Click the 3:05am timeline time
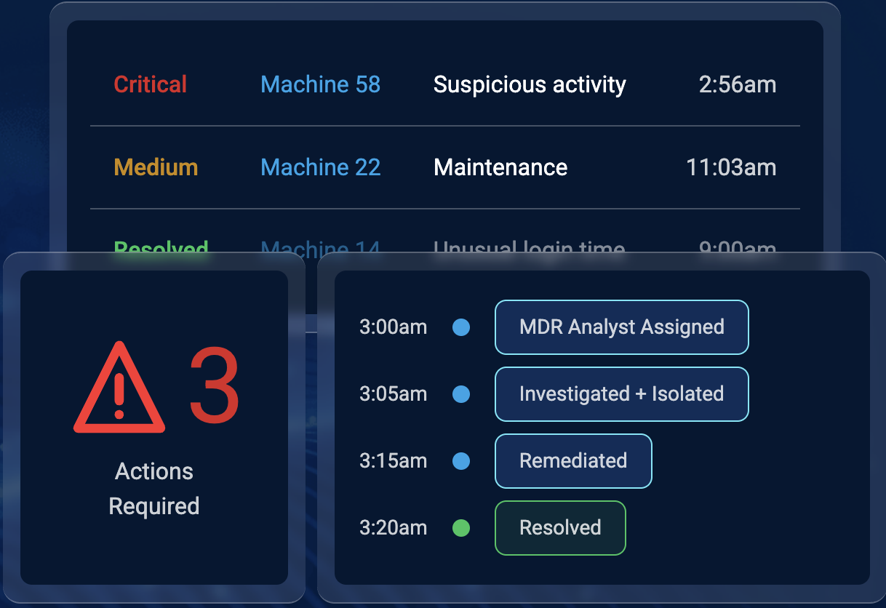Screen dimensions: 886x608 393,394
